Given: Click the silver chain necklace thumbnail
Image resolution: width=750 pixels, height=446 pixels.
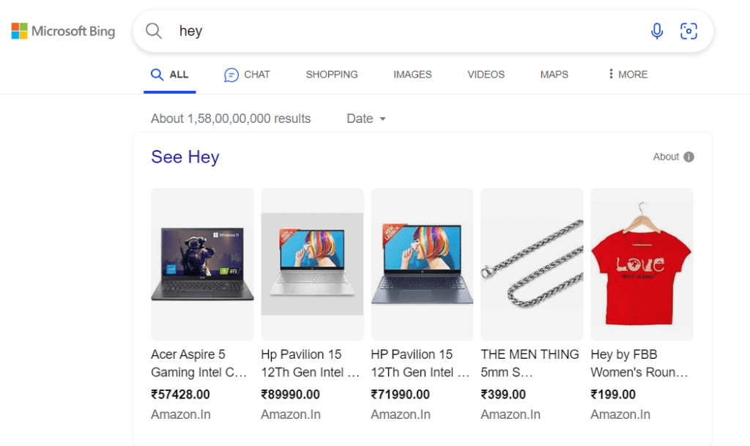Looking at the screenshot, I should pyautogui.click(x=532, y=264).
